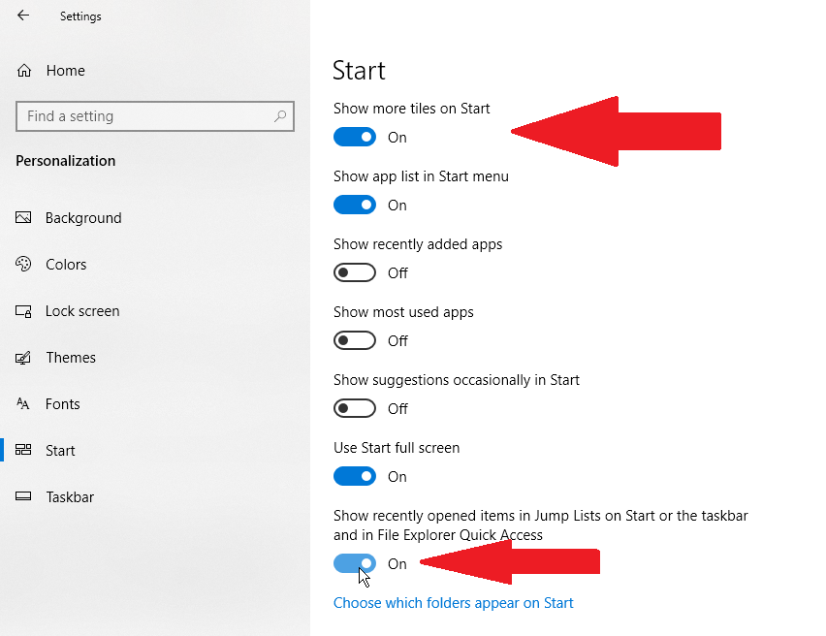Toggle Show app list in Start menu
The image size is (826, 636).
355,205
